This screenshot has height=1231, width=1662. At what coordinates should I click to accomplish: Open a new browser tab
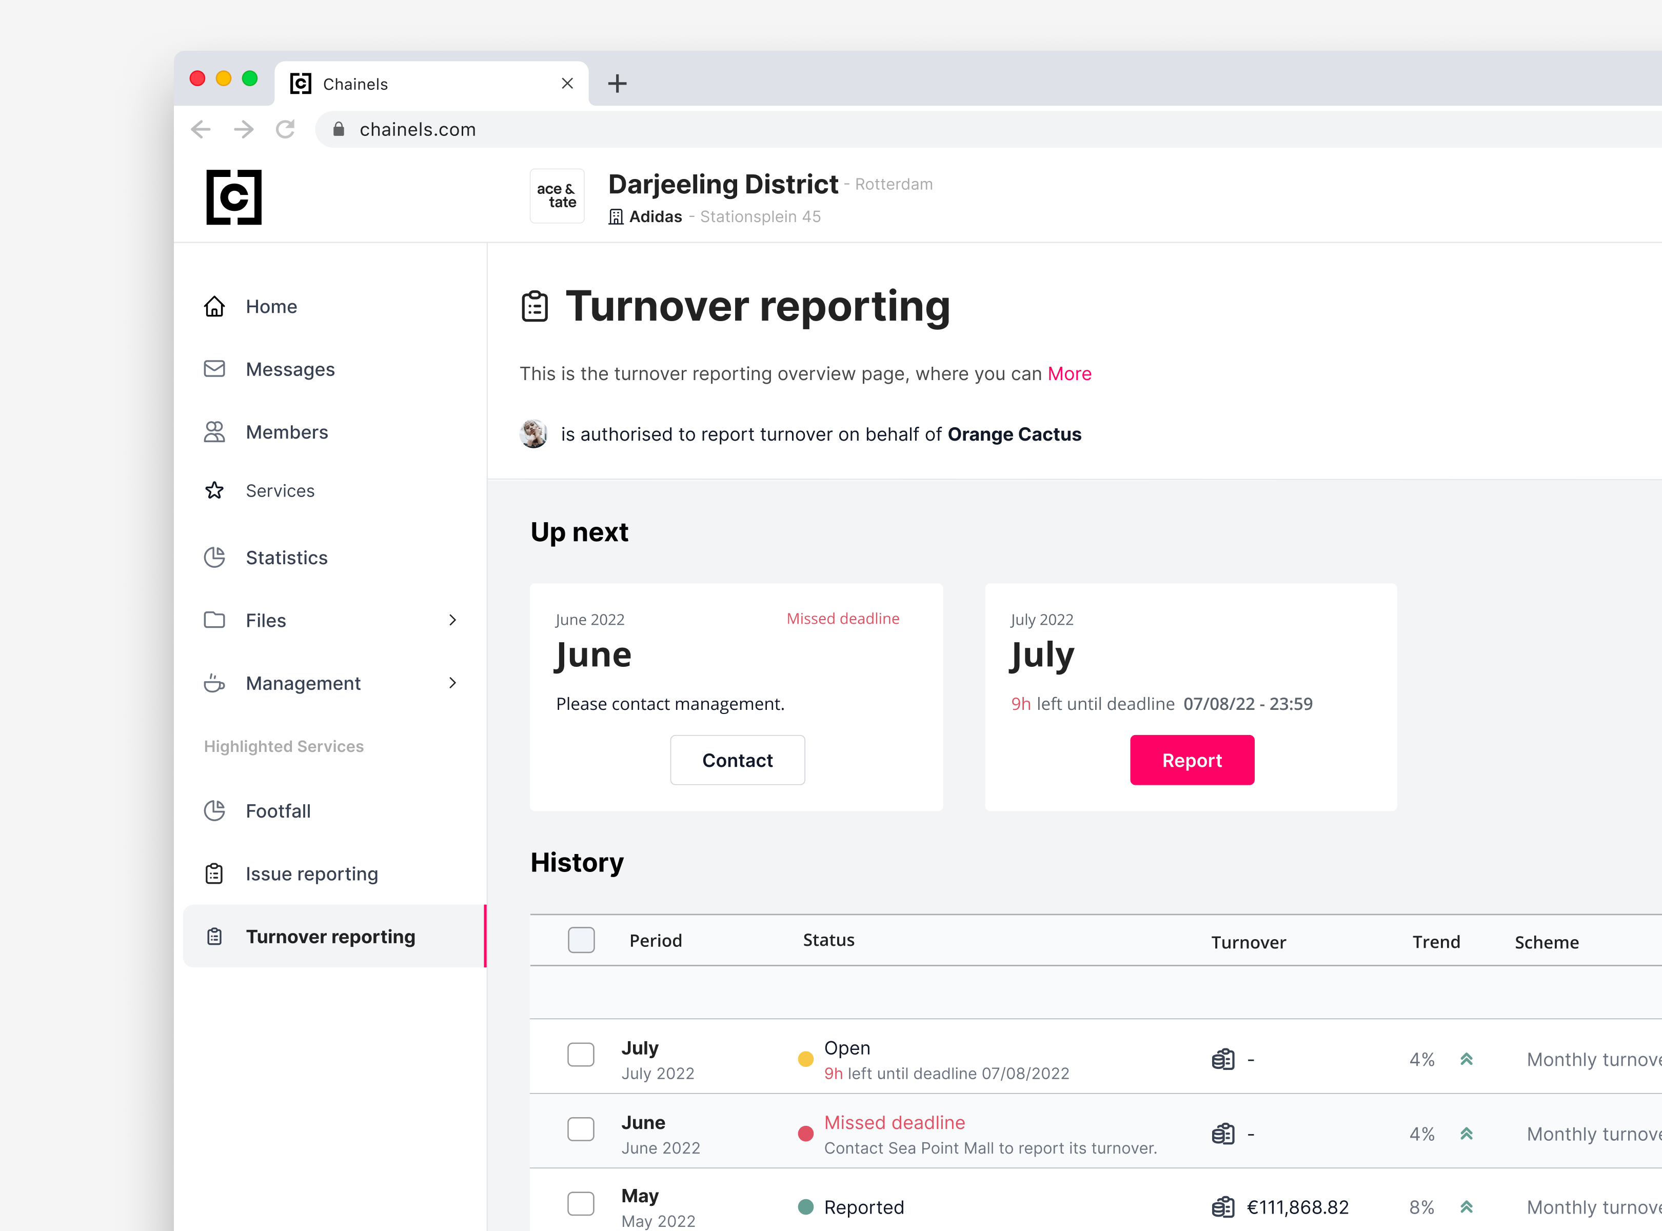[617, 84]
